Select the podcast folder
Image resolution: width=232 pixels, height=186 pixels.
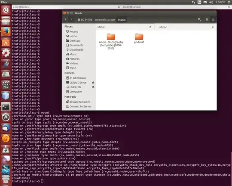139,38
